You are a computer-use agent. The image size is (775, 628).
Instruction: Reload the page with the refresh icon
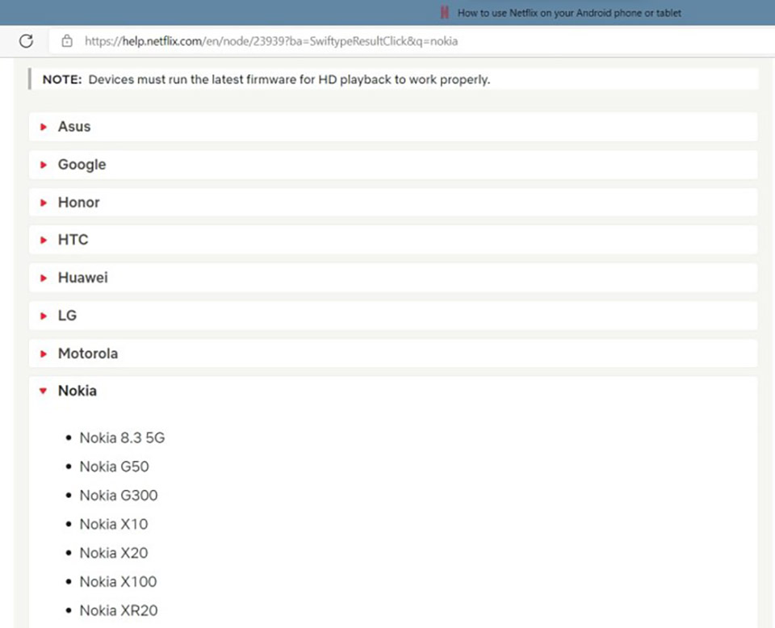pos(26,41)
